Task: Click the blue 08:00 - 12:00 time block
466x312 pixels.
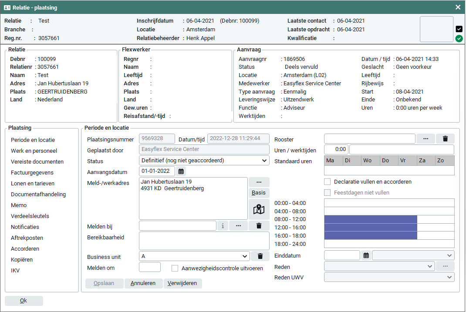Action: point(371,219)
